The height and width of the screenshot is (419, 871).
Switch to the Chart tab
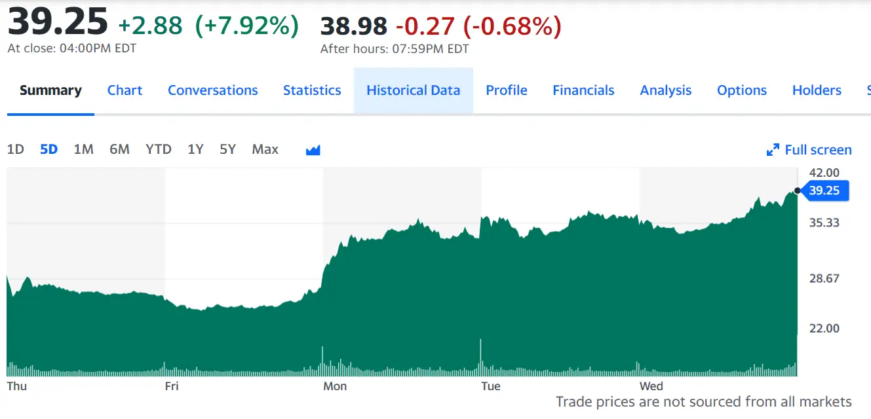pos(125,90)
